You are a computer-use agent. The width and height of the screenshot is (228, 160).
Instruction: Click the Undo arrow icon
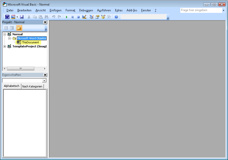[54, 17]
